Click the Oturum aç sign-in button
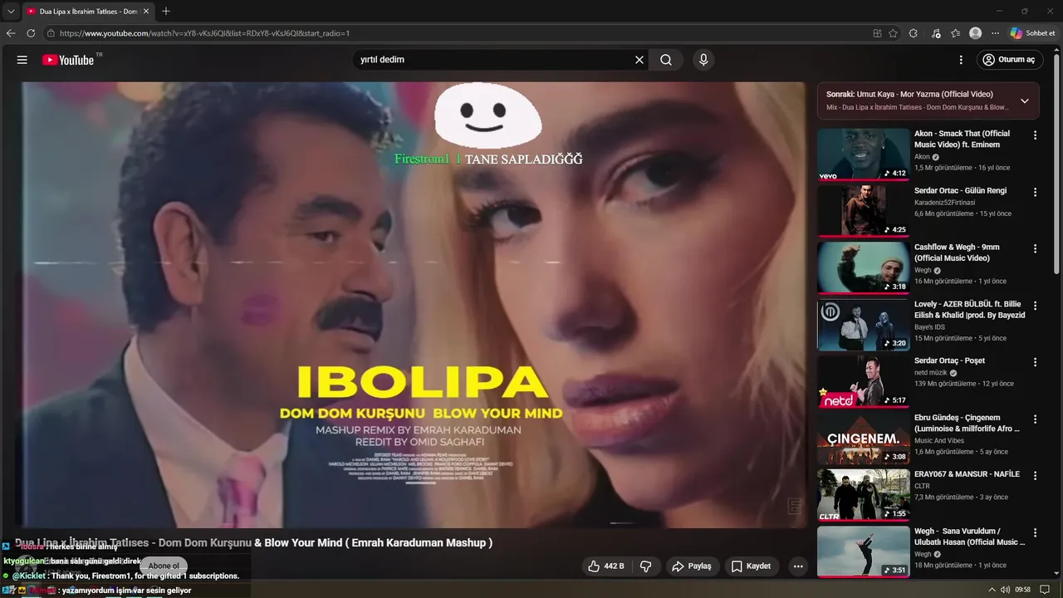Viewport: 1063px width, 598px height. 1009,60
